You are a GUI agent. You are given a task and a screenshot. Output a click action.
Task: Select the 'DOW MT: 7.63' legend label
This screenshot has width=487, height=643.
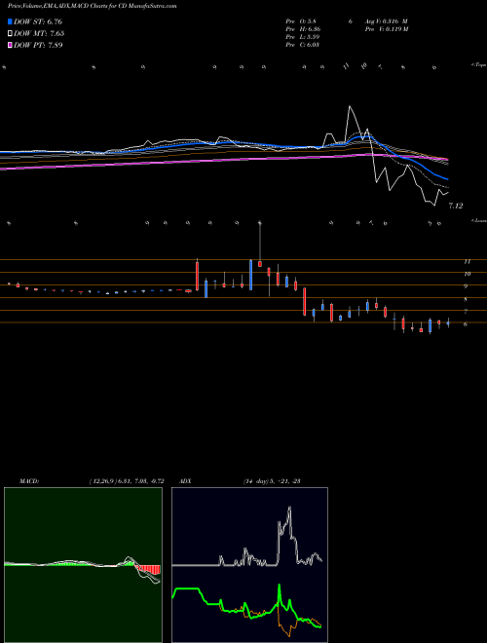coord(39,33)
